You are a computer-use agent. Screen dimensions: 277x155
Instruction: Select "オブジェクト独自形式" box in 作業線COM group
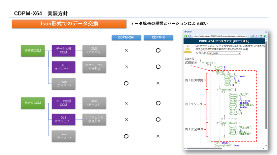(94, 67)
